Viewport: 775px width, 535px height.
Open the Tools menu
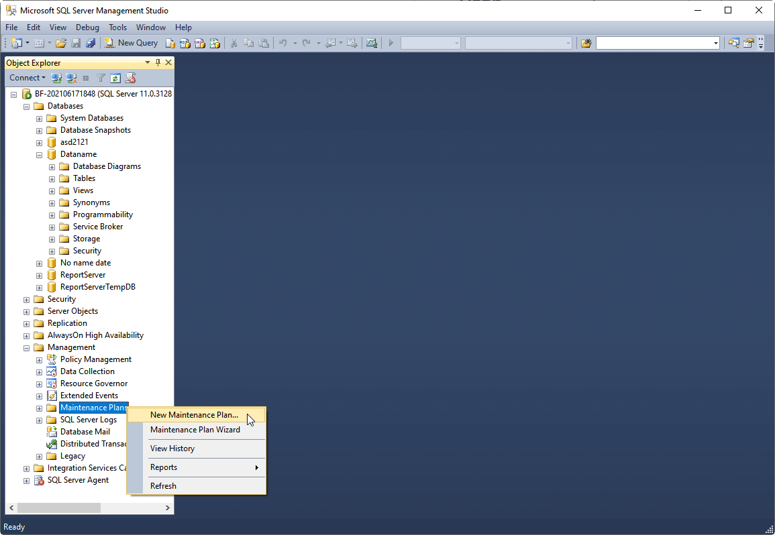tap(117, 27)
